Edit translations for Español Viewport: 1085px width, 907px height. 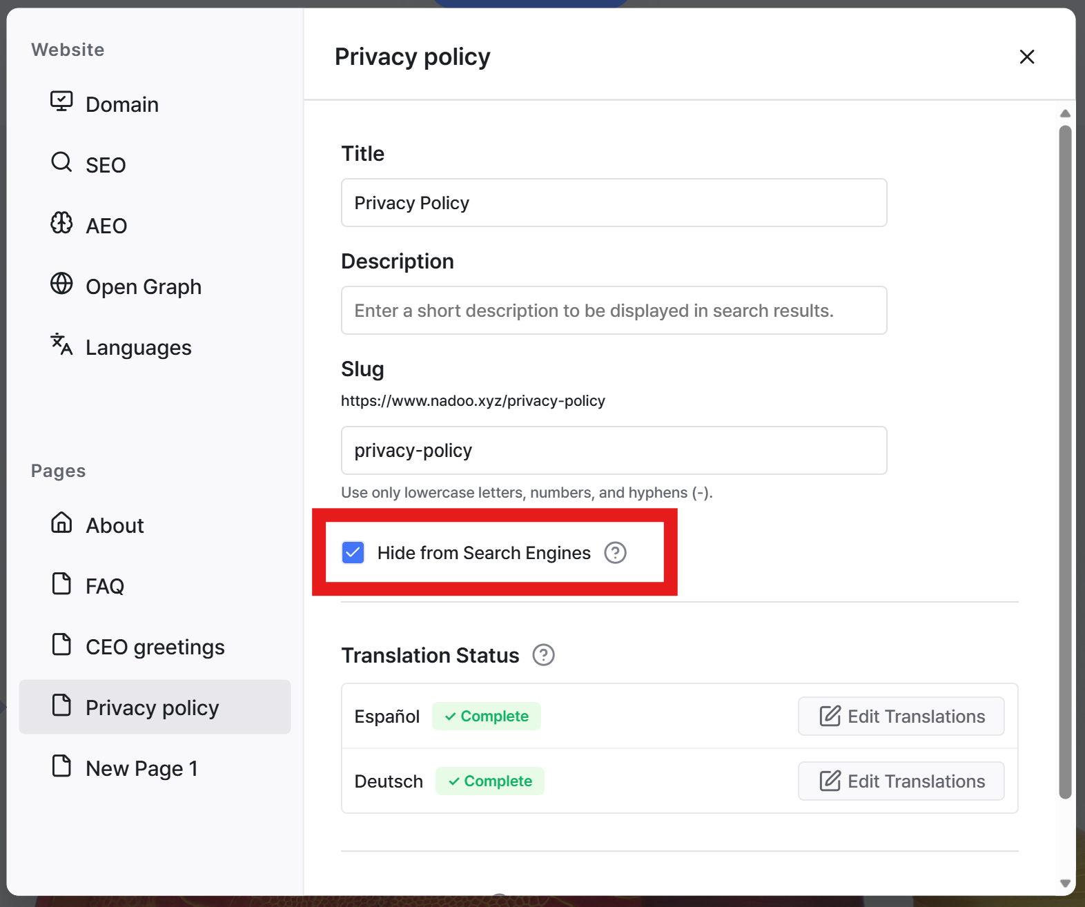901,716
